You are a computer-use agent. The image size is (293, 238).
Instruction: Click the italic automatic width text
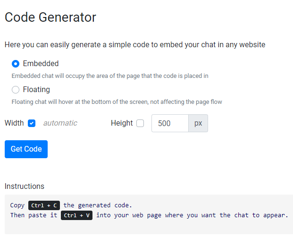pos(60,123)
